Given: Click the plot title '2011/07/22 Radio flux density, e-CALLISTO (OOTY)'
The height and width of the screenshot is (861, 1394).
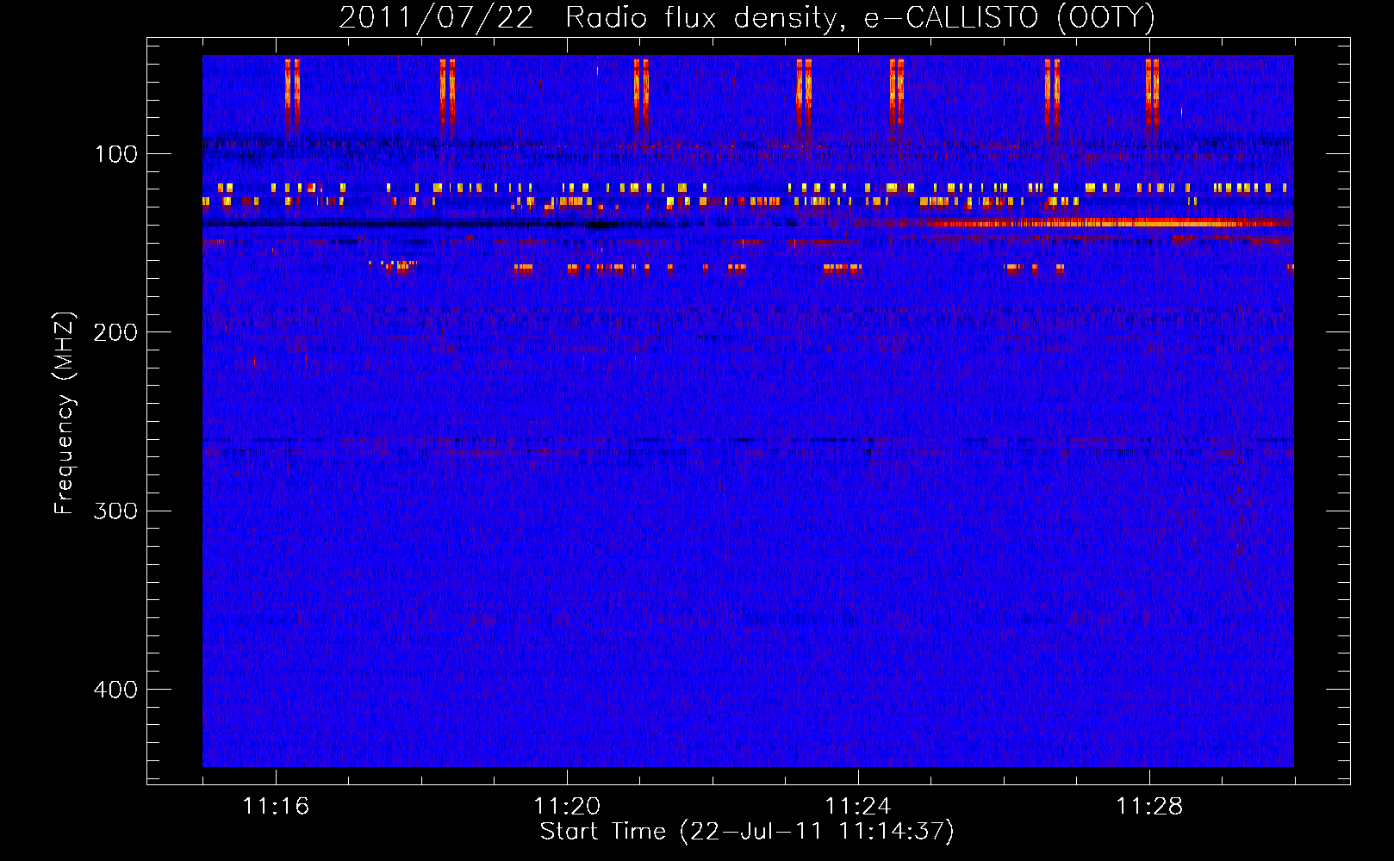Looking at the screenshot, I should coord(747,17).
